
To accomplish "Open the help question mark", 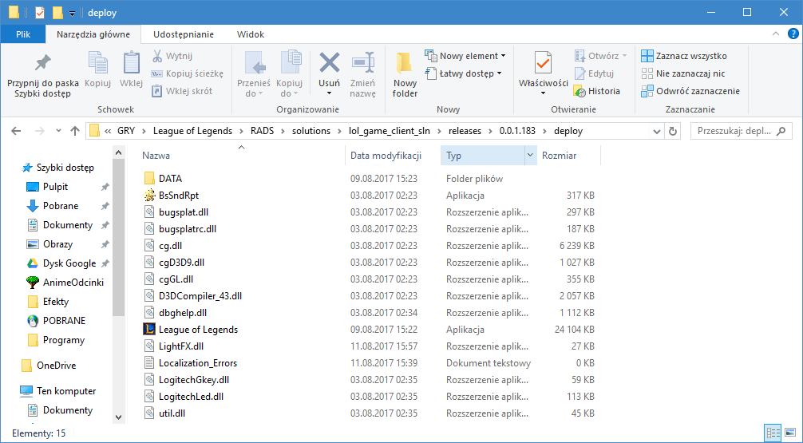I will coord(793,34).
